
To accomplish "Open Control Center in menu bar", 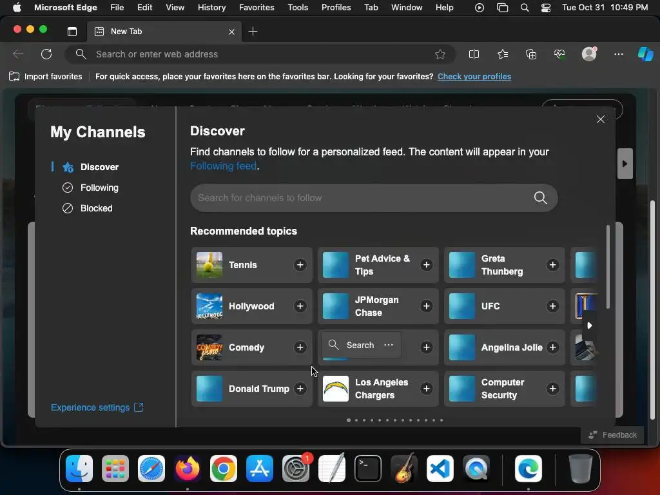I will (546, 8).
